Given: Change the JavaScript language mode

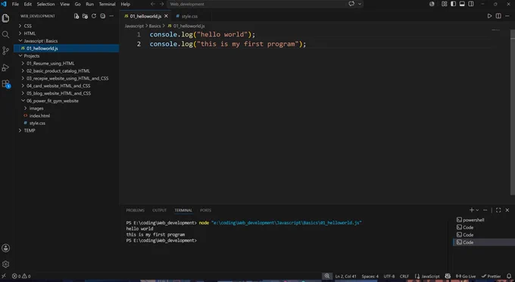Looking at the screenshot, I should pyautogui.click(x=430, y=276).
